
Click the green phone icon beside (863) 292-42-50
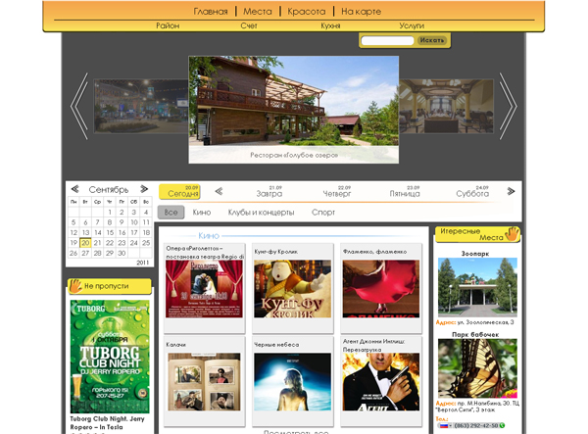tap(503, 425)
